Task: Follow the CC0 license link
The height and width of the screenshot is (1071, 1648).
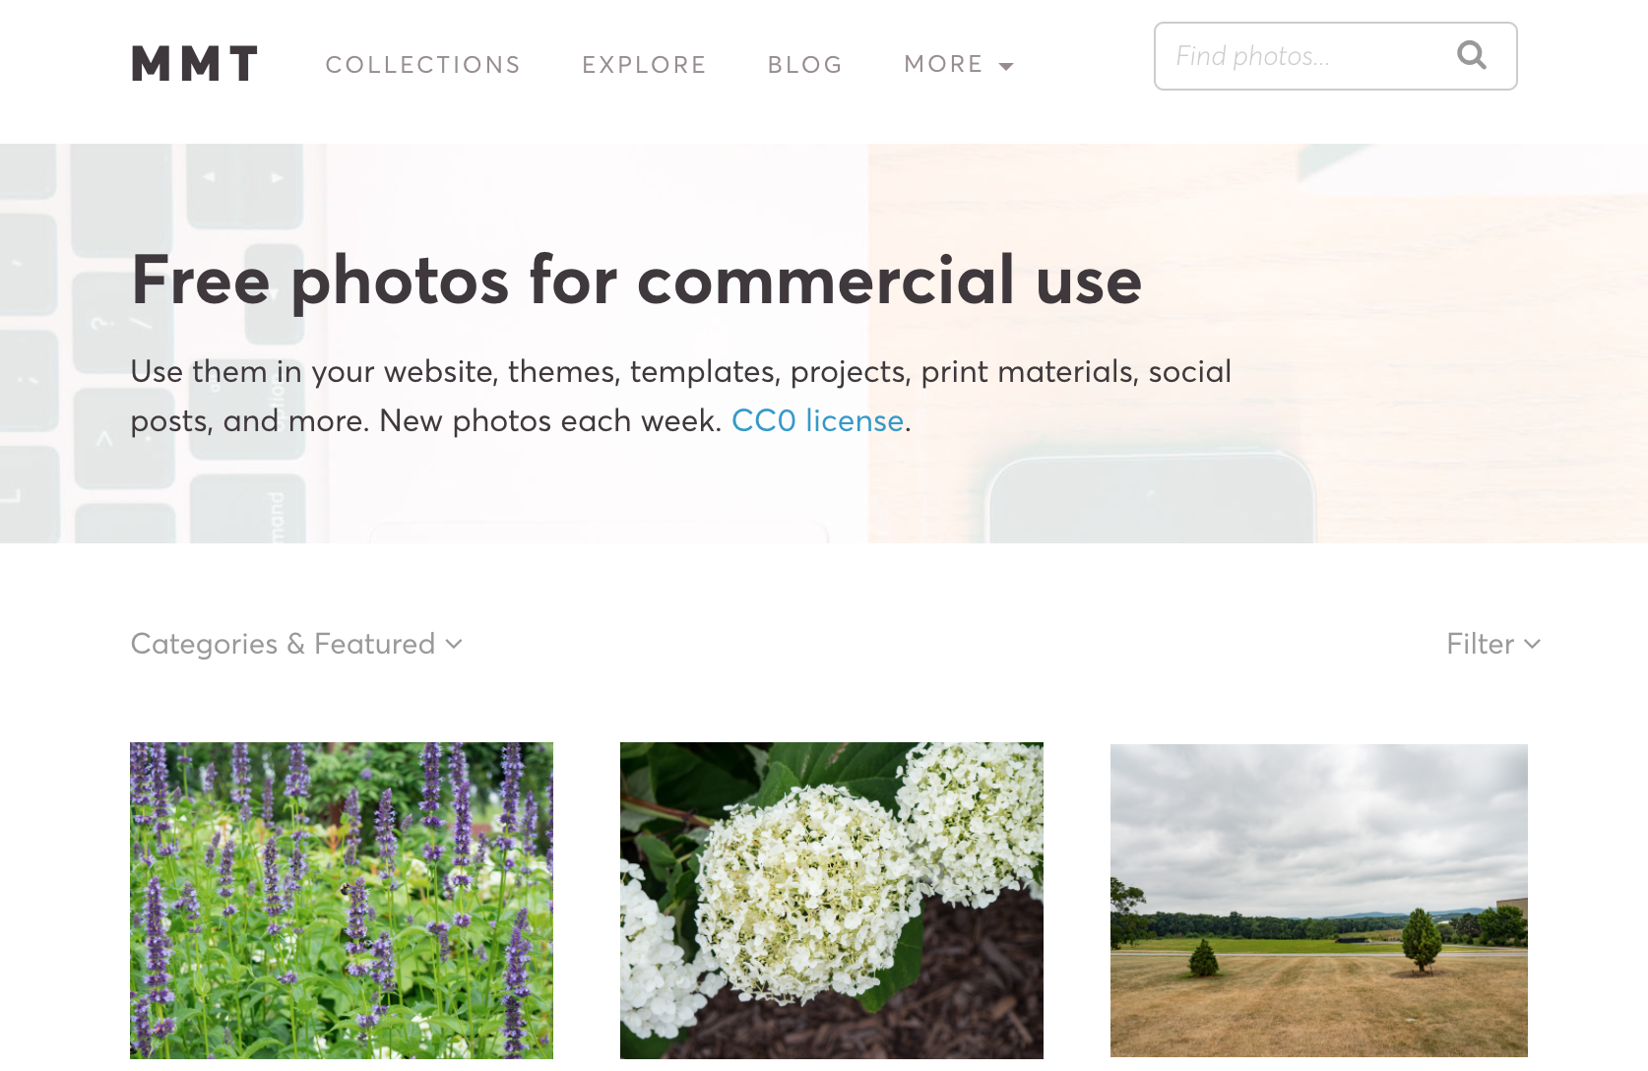Action: point(817,420)
